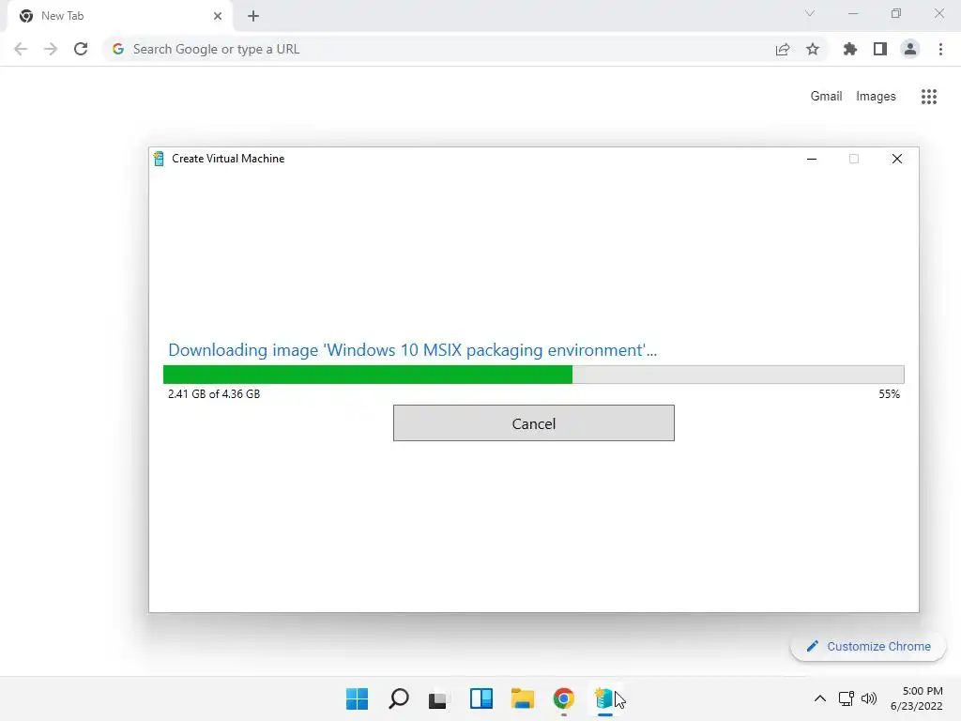Click the green download progress bar
Viewport: 961px width, 721px height.
(x=533, y=375)
